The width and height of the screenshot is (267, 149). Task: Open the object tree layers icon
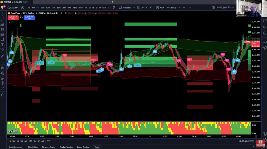[x=265, y=27]
